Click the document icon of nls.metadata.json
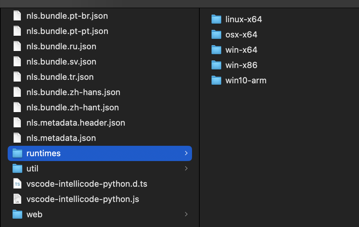 point(17,138)
